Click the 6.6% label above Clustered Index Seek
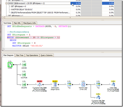123x107 pixels. tap(98, 94)
